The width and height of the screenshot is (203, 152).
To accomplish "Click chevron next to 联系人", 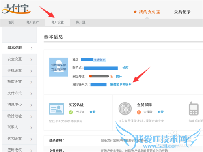I will 32,128.
